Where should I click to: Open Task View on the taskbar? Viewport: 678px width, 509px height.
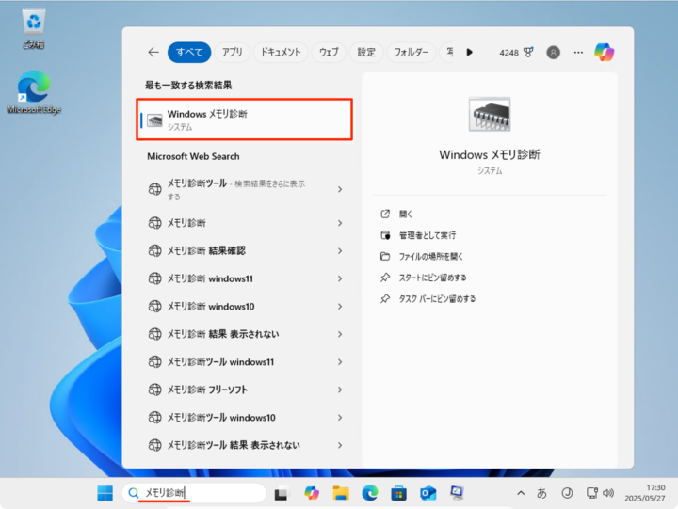pyautogui.click(x=281, y=493)
